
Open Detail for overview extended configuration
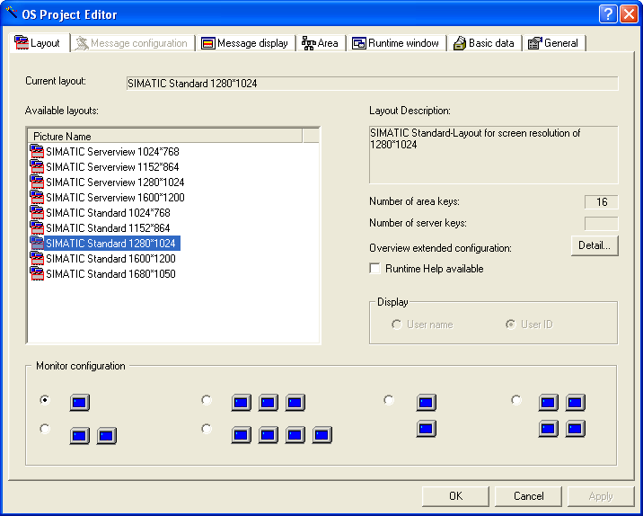coord(595,245)
